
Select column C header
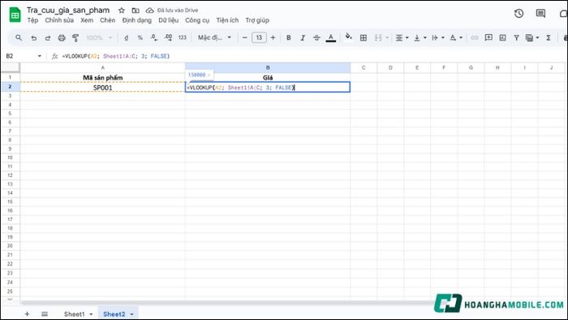pyautogui.click(x=364, y=67)
